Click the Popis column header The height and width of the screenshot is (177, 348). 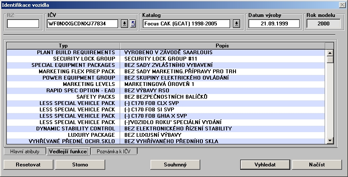coord(222,45)
